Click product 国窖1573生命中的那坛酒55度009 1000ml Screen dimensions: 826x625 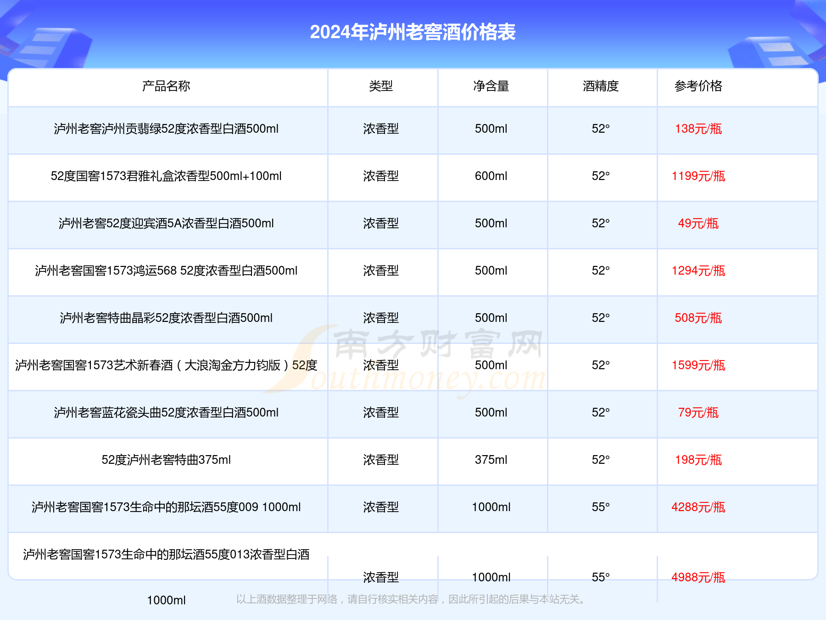coord(166,507)
